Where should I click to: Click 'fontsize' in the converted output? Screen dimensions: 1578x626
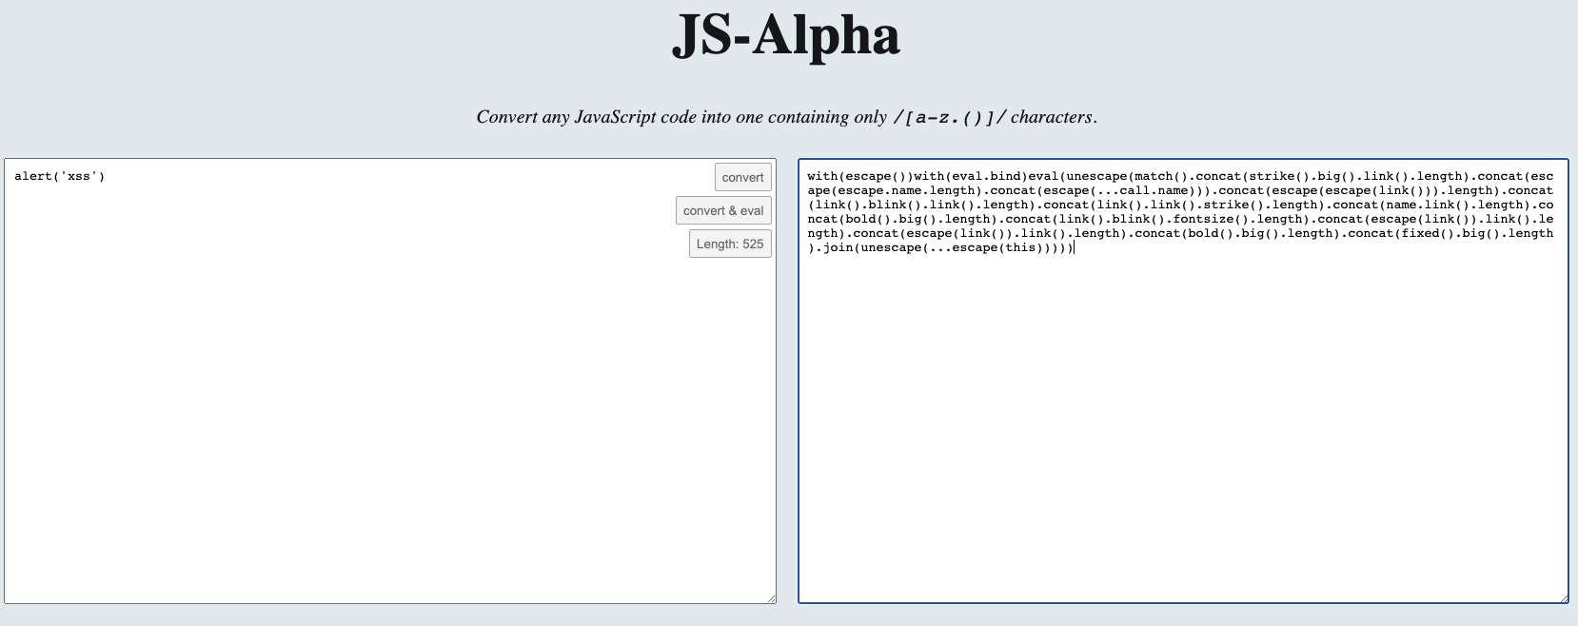(1203, 219)
